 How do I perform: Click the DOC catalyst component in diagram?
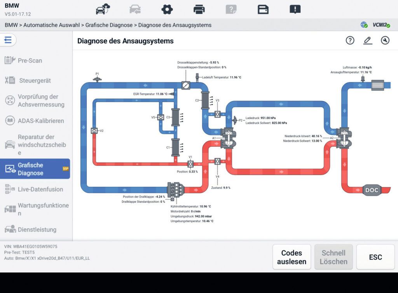click(372, 190)
